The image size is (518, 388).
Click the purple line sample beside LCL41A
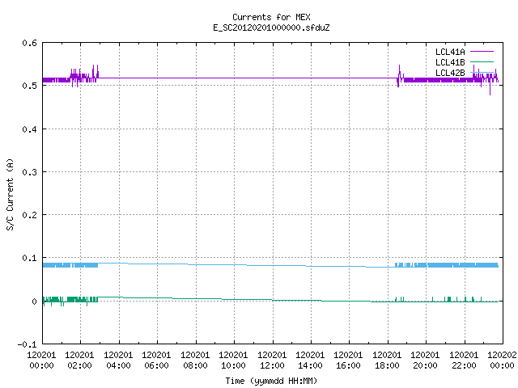click(x=482, y=52)
